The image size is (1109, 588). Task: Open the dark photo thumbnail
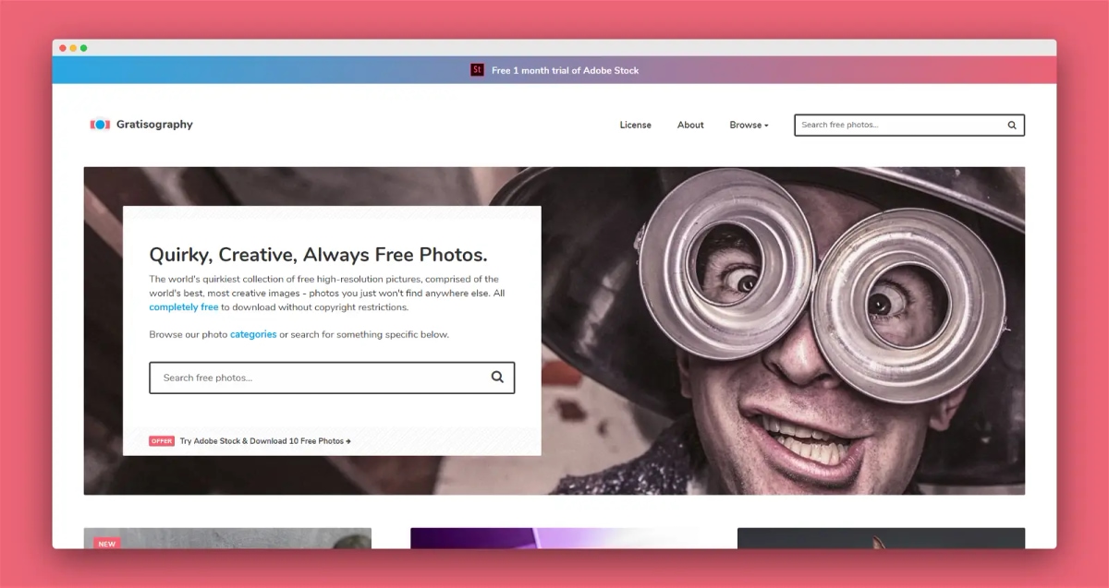tap(881, 538)
